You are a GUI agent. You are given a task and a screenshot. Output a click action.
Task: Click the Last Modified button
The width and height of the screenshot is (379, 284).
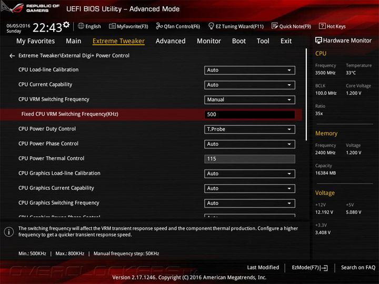pyautogui.click(x=263, y=268)
